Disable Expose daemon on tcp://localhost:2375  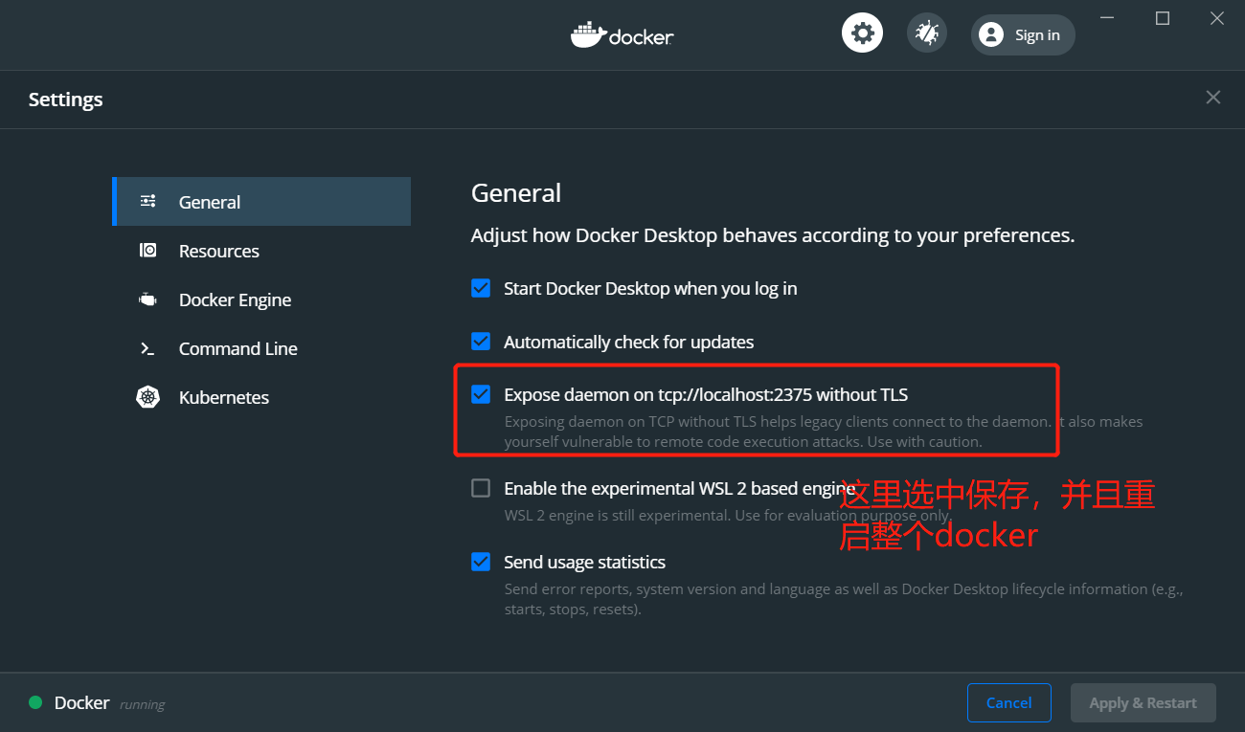pos(480,393)
